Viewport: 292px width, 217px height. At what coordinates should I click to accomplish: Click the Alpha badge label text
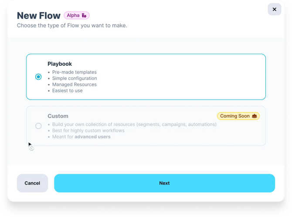(73, 16)
